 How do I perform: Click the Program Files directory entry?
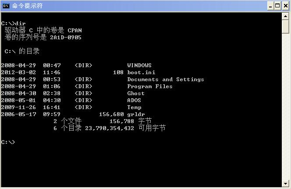pyautogui.click(x=150, y=86)
